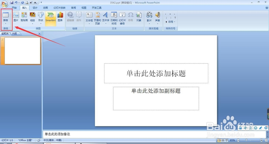Insert a picture with 图片
Screen dimensions: 269x144
tap(16, 17)
